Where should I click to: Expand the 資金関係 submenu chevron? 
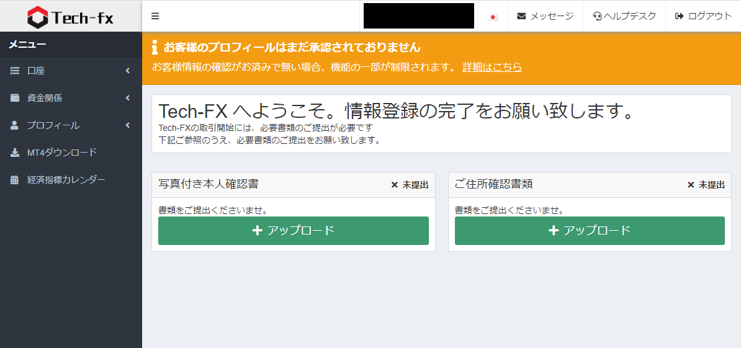pos(128,98)
